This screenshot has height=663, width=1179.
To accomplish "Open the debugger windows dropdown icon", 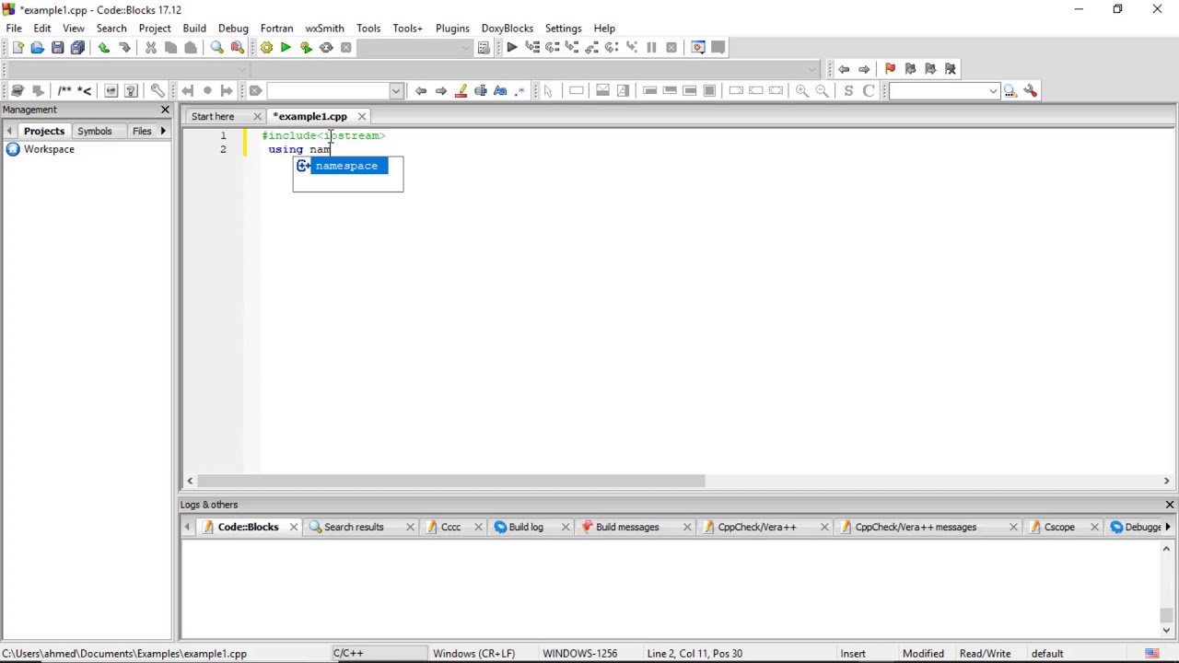I will 697,48.
